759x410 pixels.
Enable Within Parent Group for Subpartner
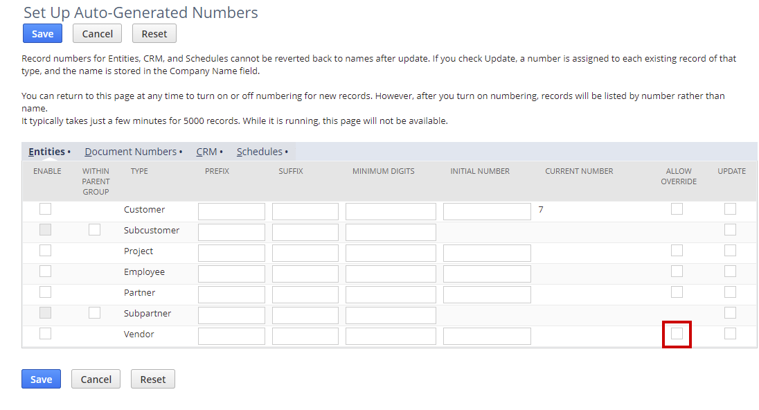click(94, 313)
